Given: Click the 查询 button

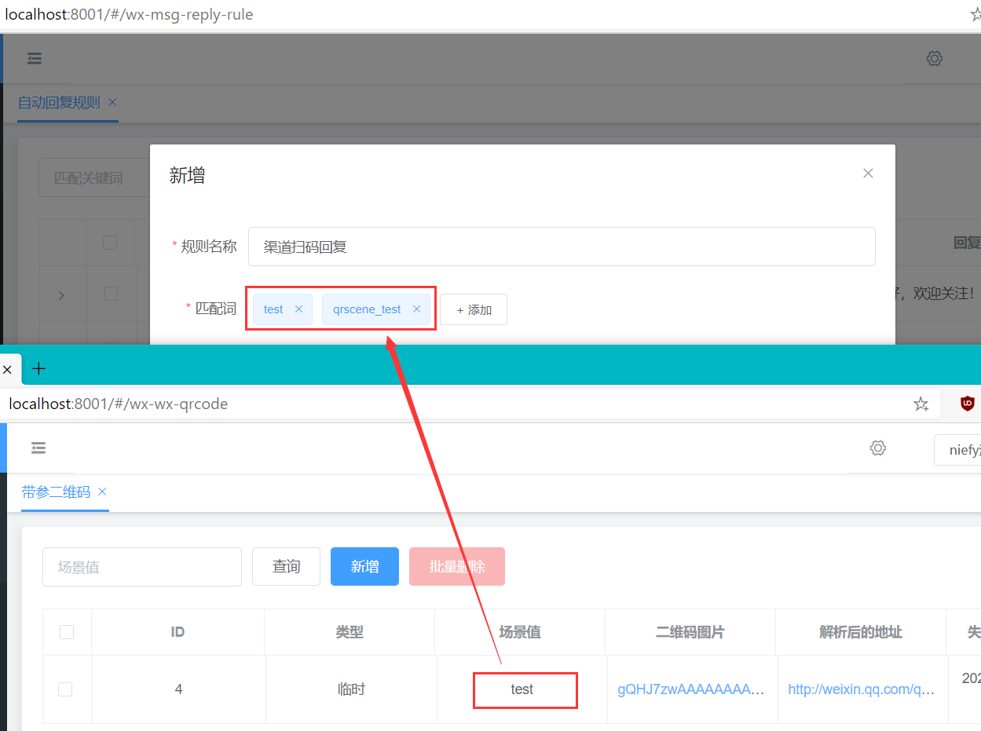Looking at the screenshot, I should tap(286, 567).
